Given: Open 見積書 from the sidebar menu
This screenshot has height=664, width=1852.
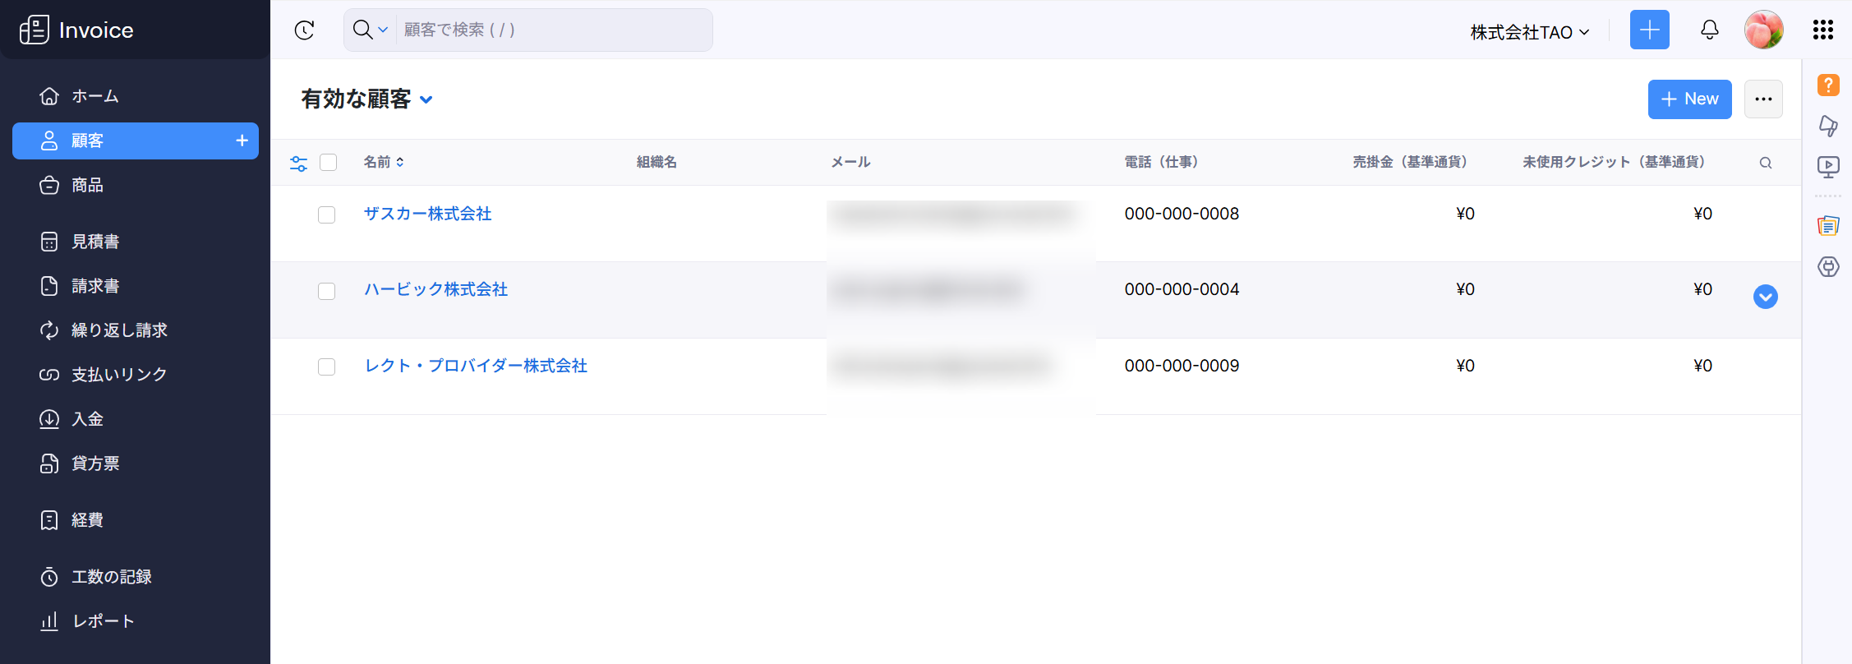Looking at the screenshot, I should pyautogui.click(x=95, y=242).
